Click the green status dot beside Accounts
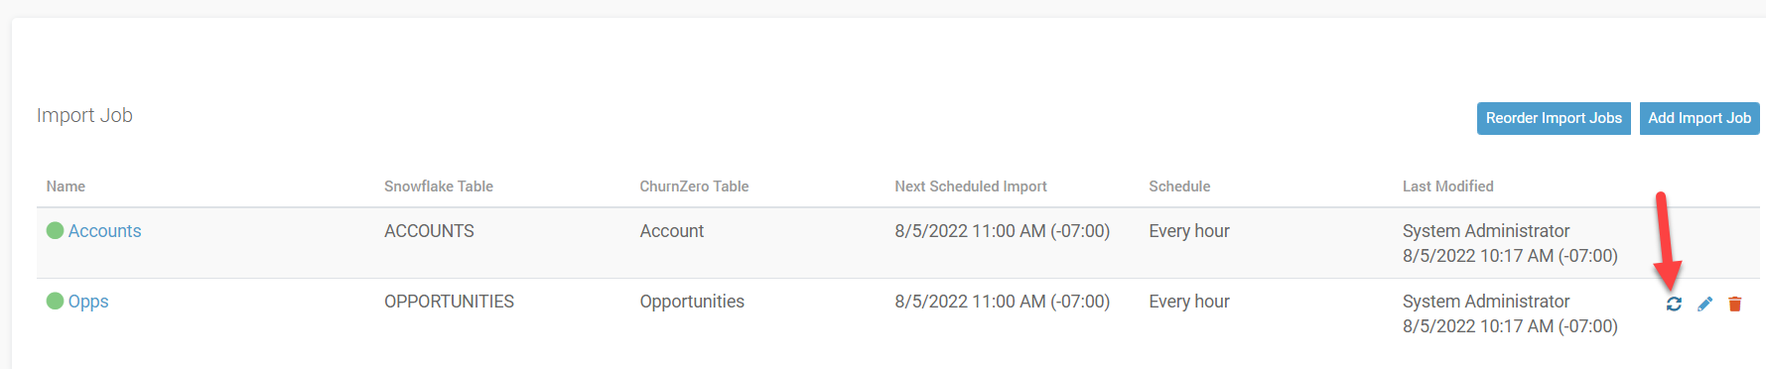Screen dimensions: 1766x369 (x=55, y=230)
